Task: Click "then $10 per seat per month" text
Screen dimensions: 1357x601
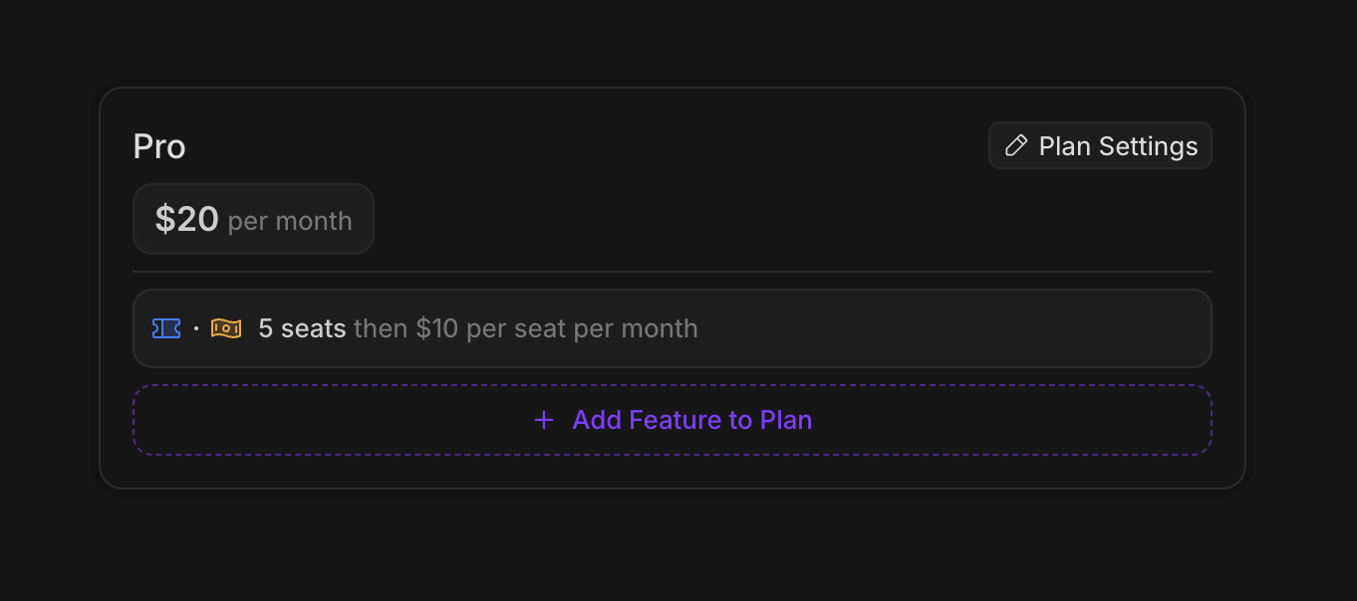Action: [x=526, y=328]
